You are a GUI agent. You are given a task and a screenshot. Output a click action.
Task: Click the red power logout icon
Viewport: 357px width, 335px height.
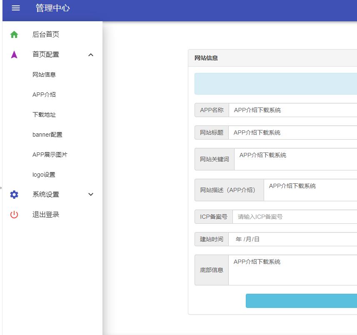(x=14, y=215)
